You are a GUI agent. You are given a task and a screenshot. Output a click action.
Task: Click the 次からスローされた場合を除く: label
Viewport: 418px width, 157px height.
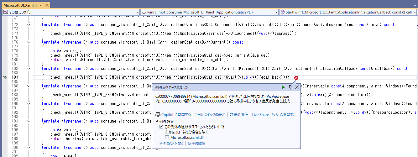[186, 132]
